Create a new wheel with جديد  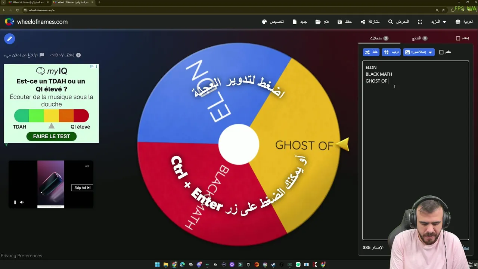point(300,22)
